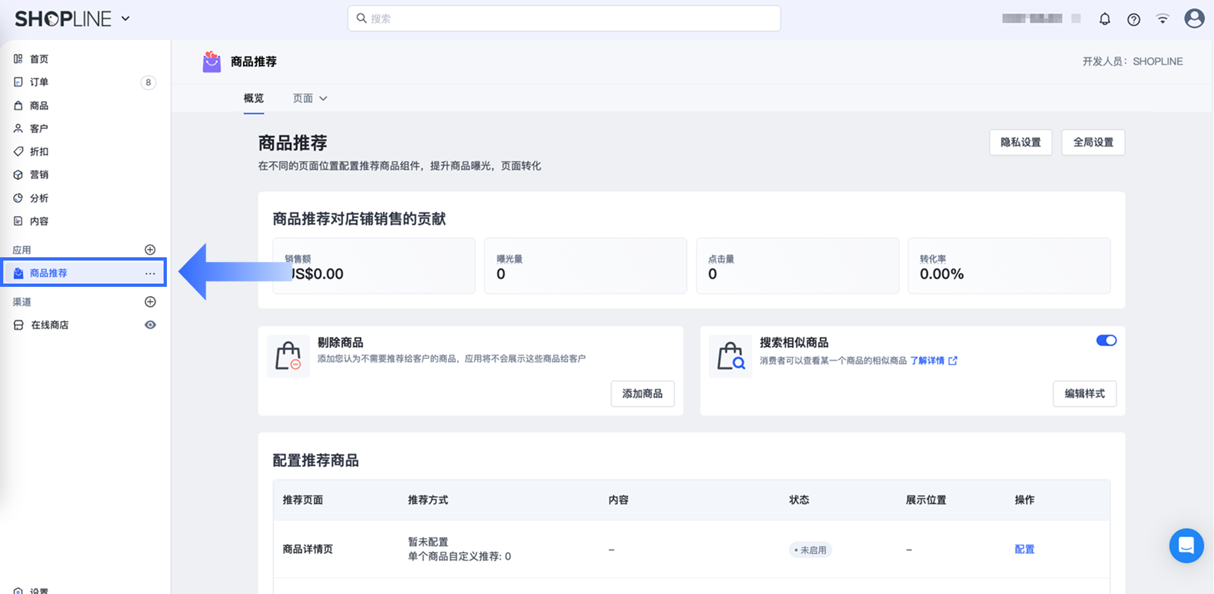Open 订单 orders in sidebar
Viewport: 1214px width, 594px height.
(39, 82)
